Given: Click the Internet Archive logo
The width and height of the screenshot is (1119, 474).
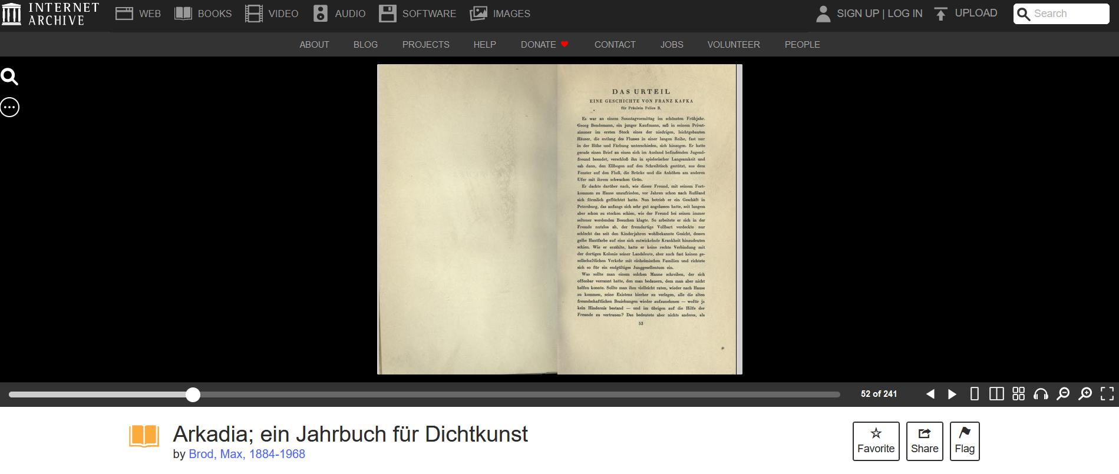Looking at the screenshot, I should pos(51,14).
